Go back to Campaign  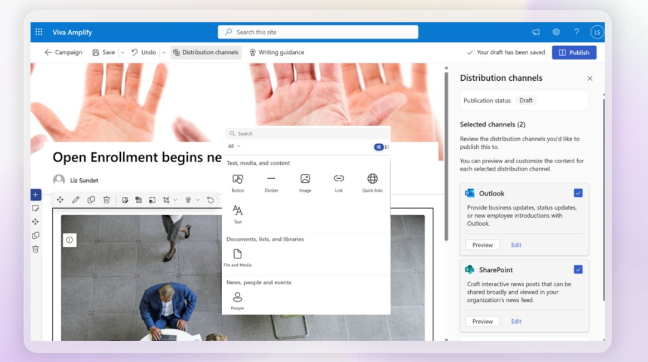(x=63, y=52)
